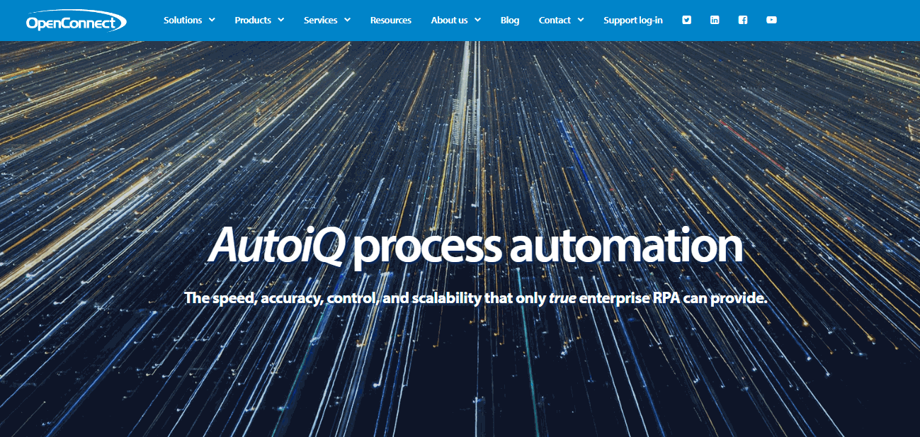Screen dimensions: 920x437
Task: Click the enterprise RPA subtitle text
Action: (476, 298)
